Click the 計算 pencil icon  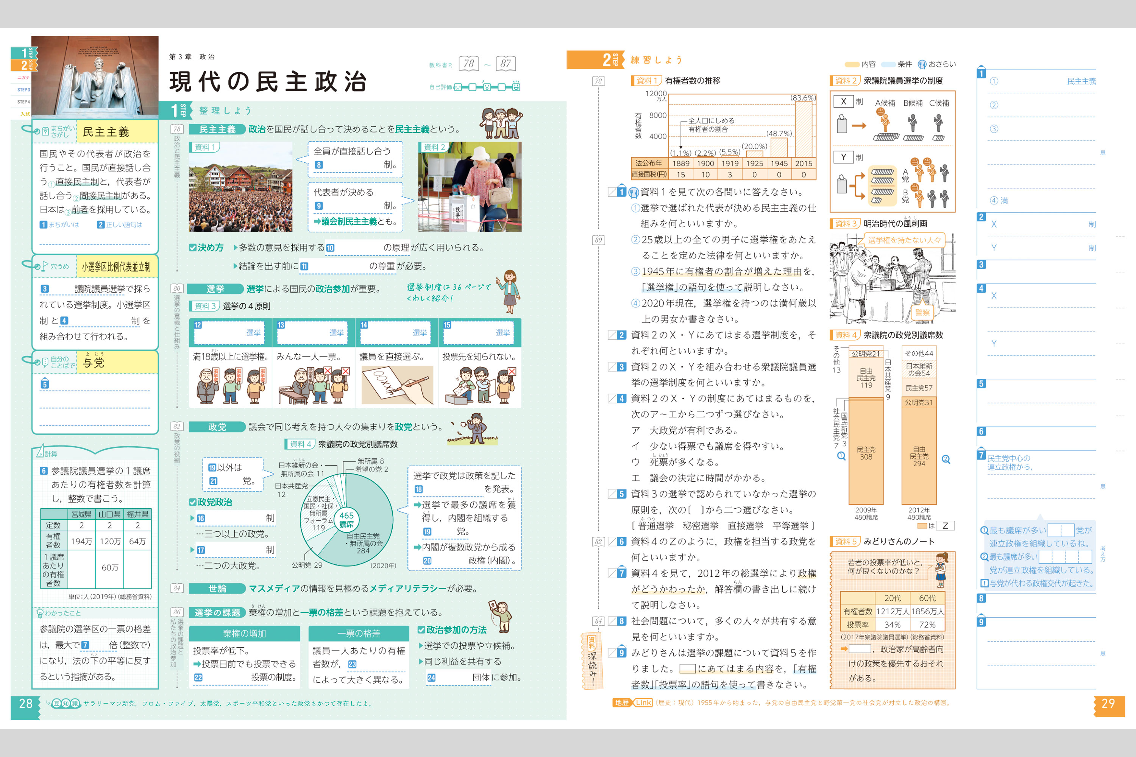pyautogui.click(x=40, y=452)
